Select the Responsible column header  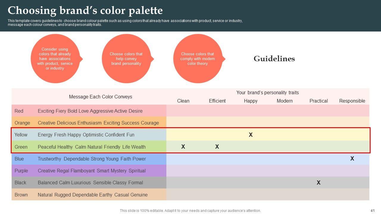click(352, 101)
